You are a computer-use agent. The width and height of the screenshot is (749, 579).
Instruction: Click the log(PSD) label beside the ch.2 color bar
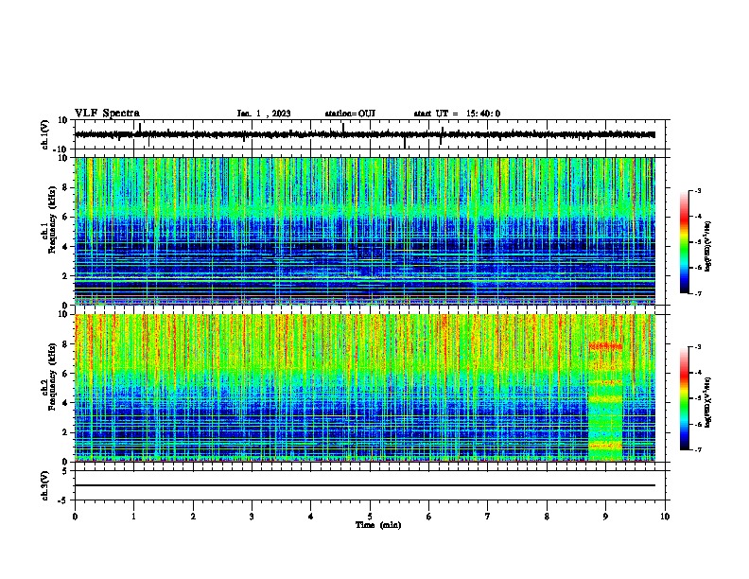(x=708, y=402)
